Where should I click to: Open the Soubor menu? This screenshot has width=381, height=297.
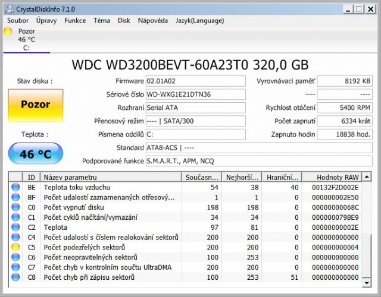pos(18,21)
